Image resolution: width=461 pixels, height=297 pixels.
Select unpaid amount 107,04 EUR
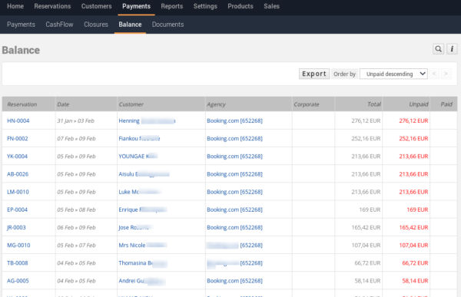point(413,246)
